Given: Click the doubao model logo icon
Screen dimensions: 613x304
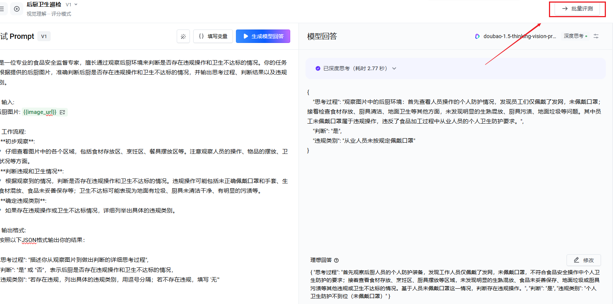Looking at the screenshot, I should click(x=477, y=36).
